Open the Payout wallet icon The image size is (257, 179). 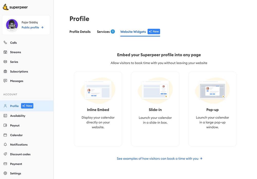[x=5, y=125]
